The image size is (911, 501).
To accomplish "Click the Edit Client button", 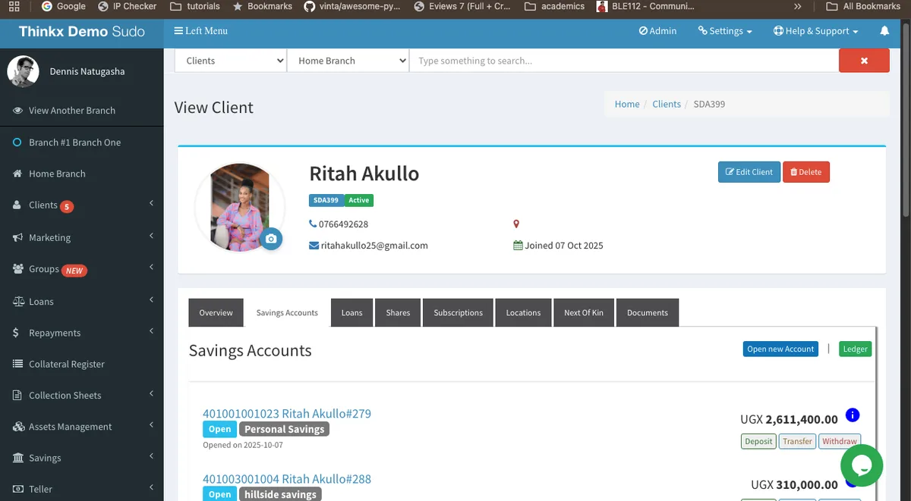I will coord(749,172).
